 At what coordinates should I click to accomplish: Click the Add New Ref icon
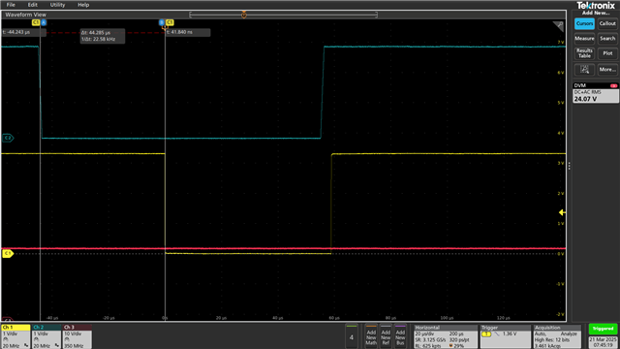click(386, 336)
